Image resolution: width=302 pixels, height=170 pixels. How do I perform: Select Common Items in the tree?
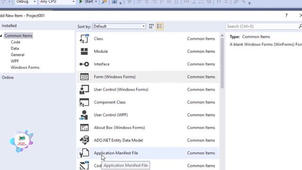pyautogui.click(x=18, y=36)
